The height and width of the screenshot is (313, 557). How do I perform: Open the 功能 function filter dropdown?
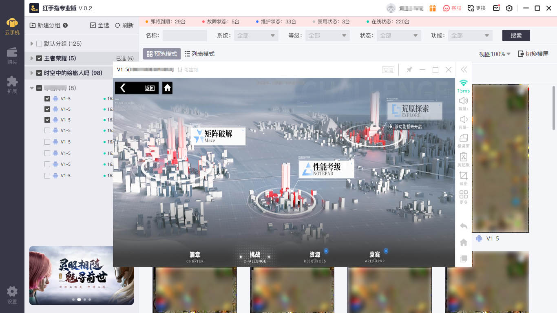(470, 35)
